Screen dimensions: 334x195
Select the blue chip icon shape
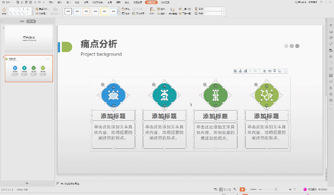pyautogui.click(x=113, y=94)
